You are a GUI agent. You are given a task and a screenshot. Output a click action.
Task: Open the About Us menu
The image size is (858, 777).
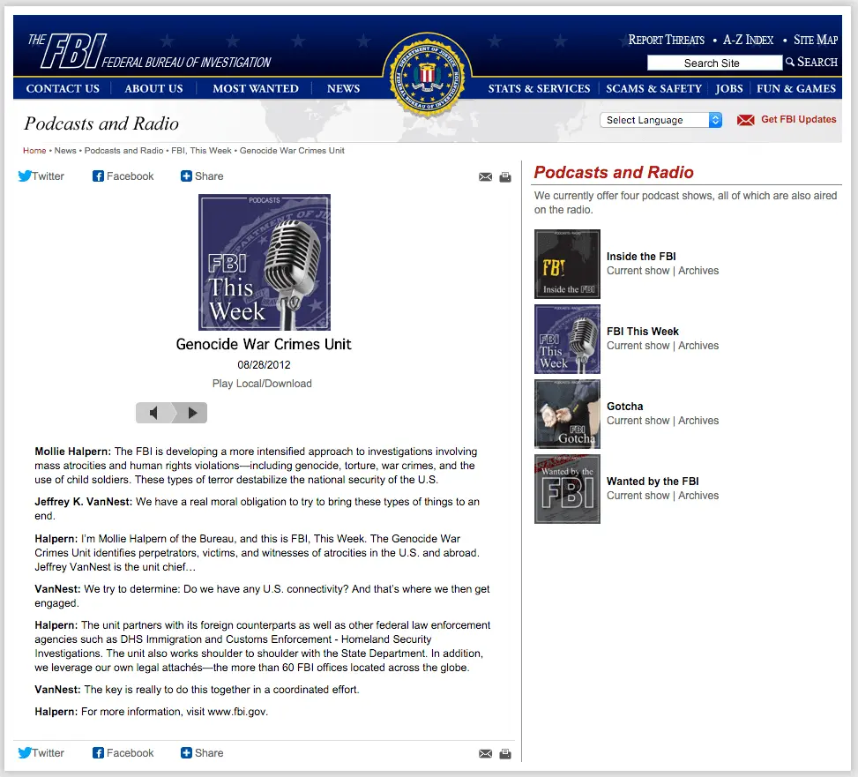pyautogui.click(x=153, y=89)
